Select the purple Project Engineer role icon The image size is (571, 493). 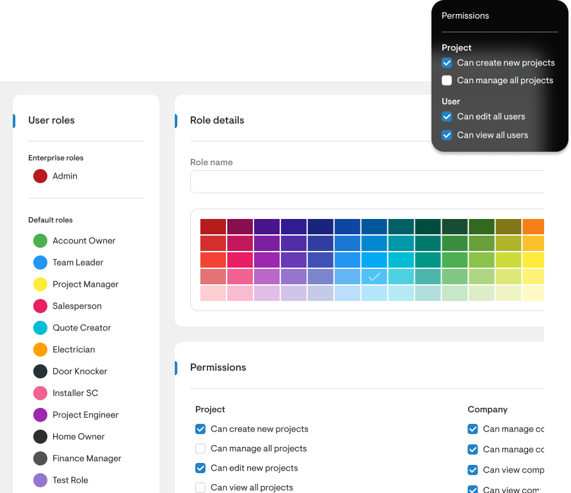pyautogui.click(x=40, y=415)
